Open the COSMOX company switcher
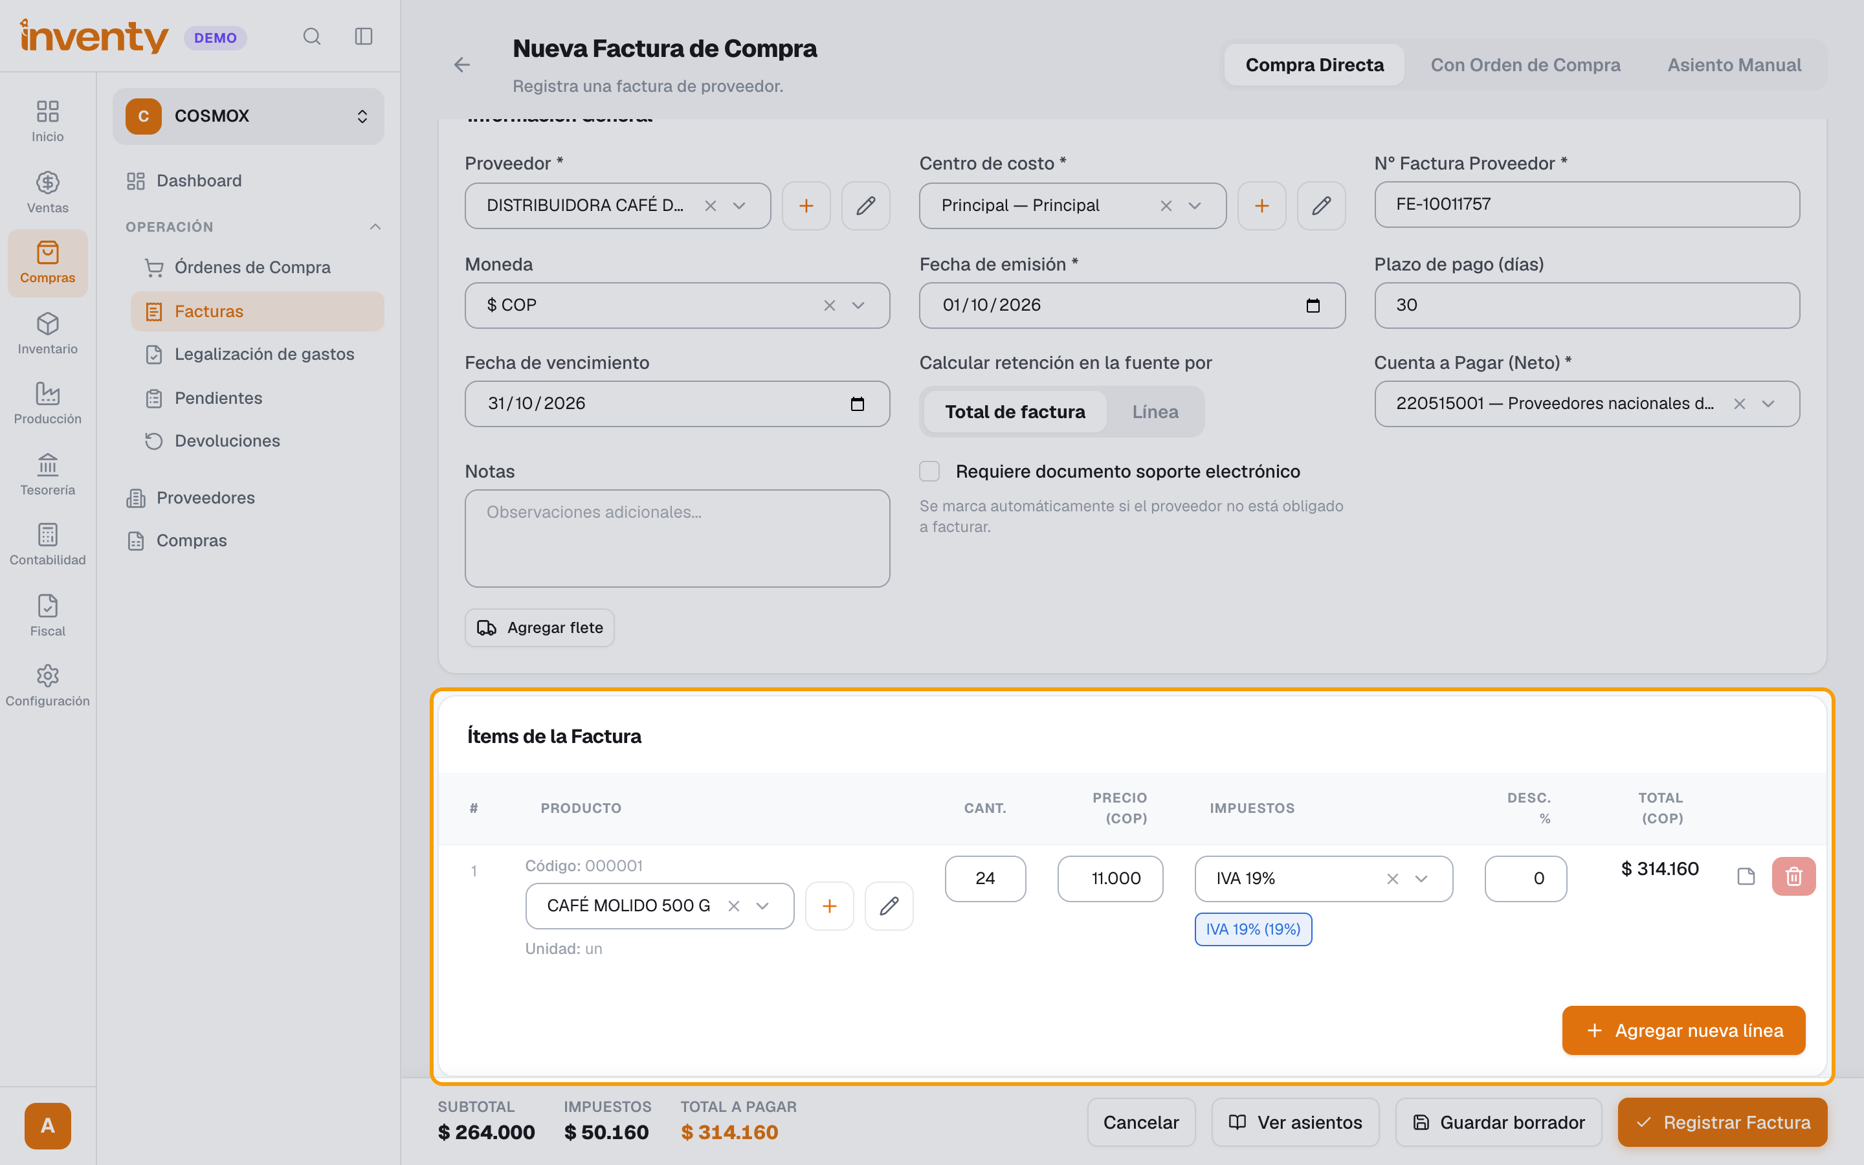 pos(248,116)
